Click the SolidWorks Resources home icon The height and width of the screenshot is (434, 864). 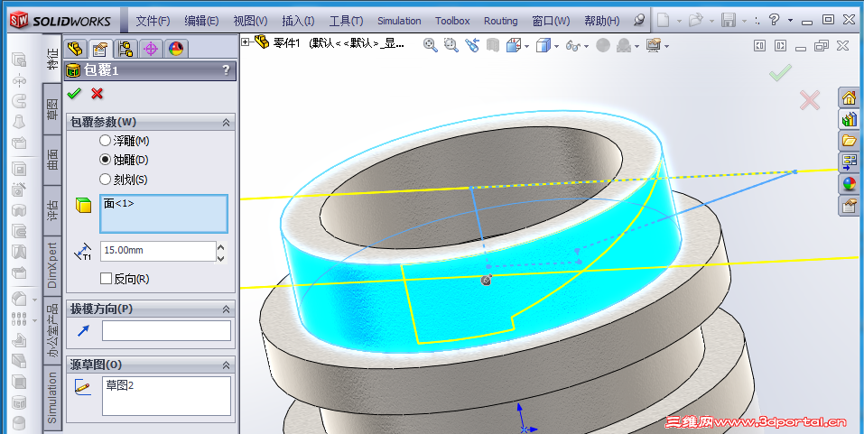[x=849, y=97]
